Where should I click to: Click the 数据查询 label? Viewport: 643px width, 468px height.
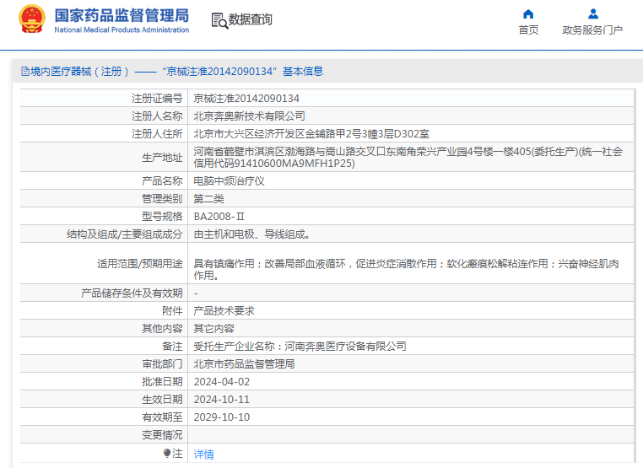pos(250,19)
